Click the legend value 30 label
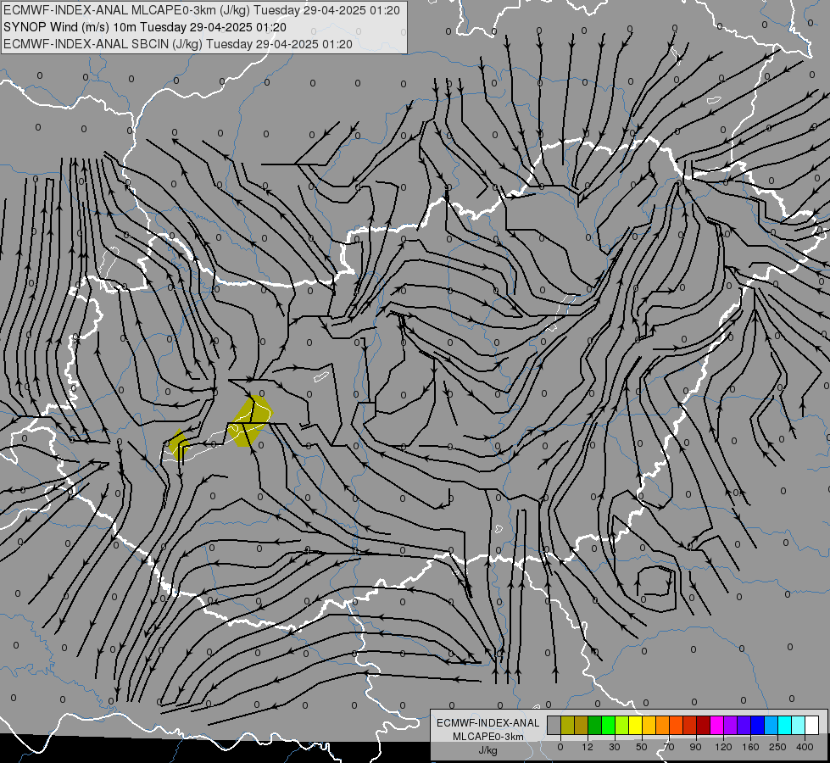The height and width of the screenshot is (763, 830). coord(614,747)
